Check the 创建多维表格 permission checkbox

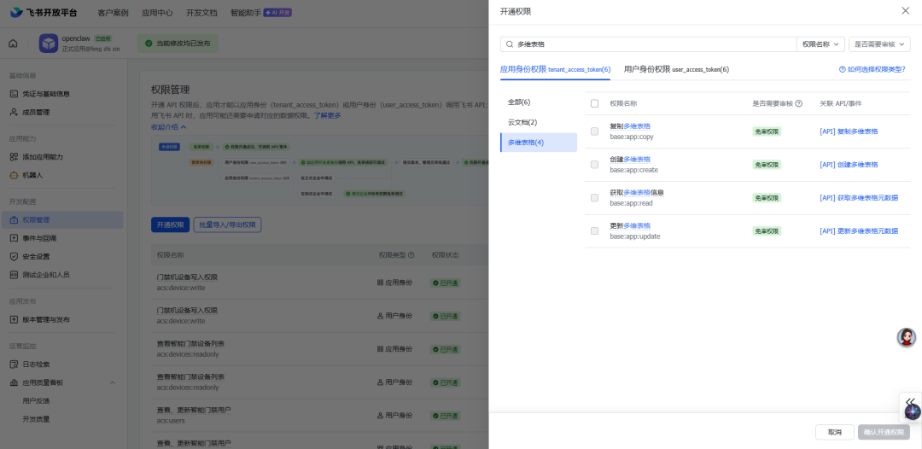tap(594, 165)
